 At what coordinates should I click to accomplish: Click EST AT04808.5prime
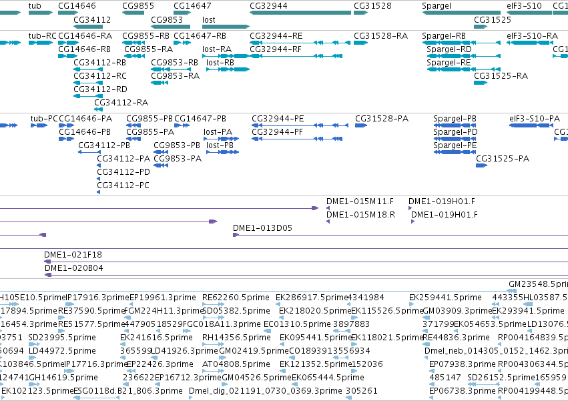point(214,371)
